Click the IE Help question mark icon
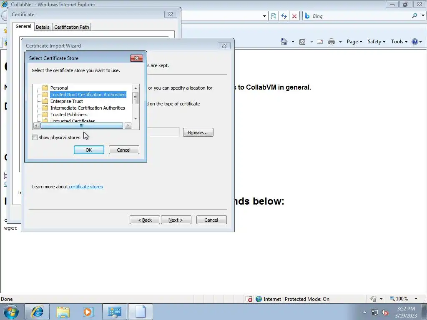The height and width of the screenshot is (320, 427). point(415,42)
